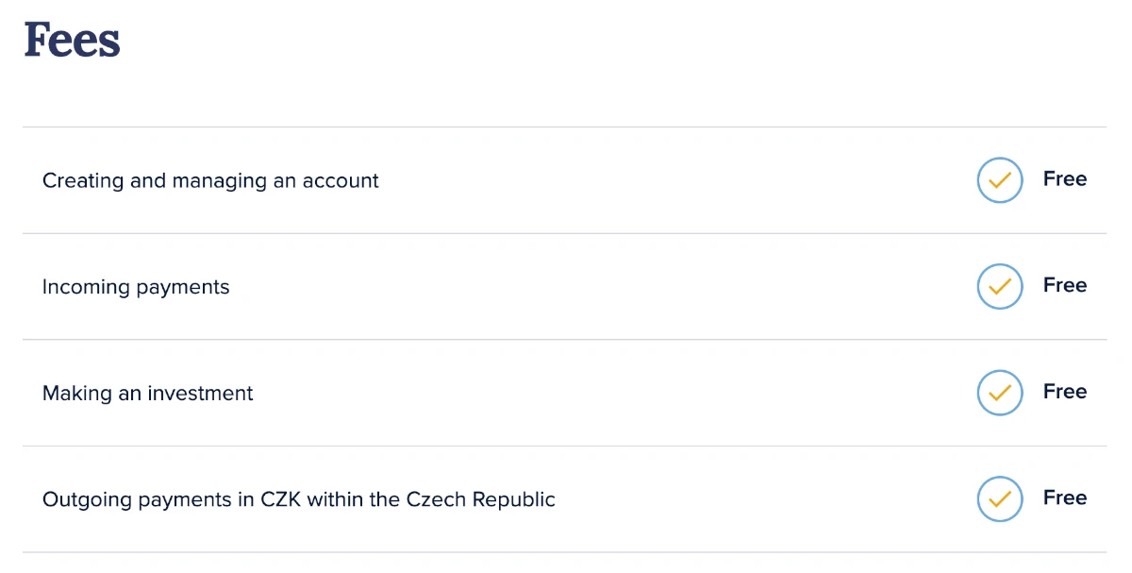The image size is (1132, 573).
Task: Click Free label in Incoming payments row
Action: click(x=1065, y=285)
